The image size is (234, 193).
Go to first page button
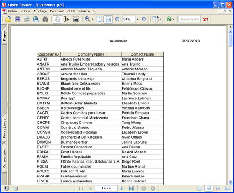[x=81, y=189]
